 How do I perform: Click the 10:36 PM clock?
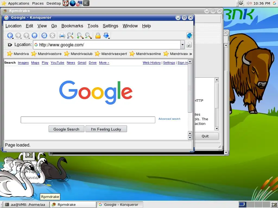point(262,3)
